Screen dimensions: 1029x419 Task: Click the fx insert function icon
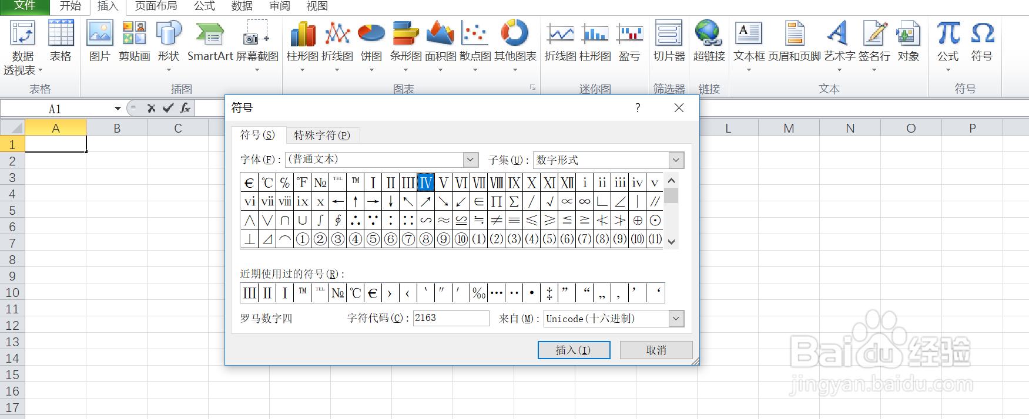pyautogui.click(x=185, y=108)
